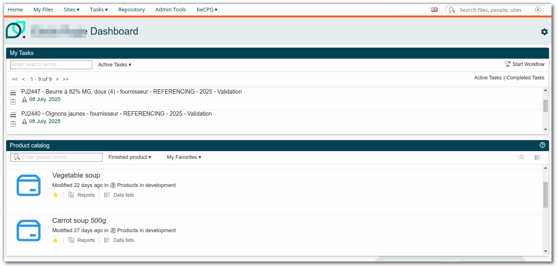The image size is (558, 268).
Task: Go to next tasks page with >
Action: (x=57, y=79)
